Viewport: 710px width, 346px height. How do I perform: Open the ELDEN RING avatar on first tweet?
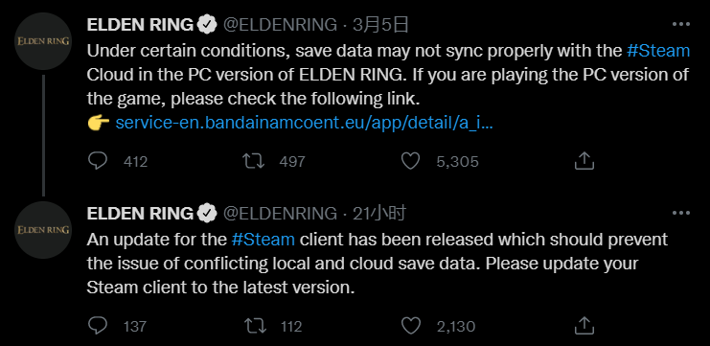pyautogui.click(x=43, y=41)
